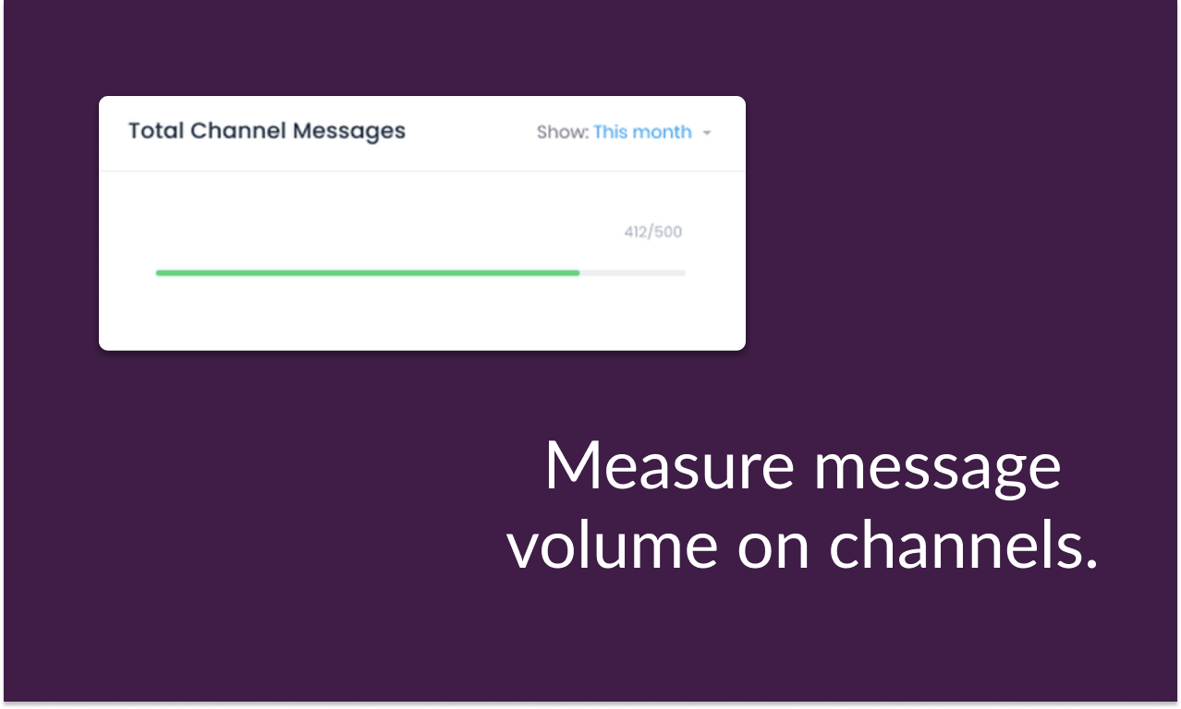This screenshot has height=709, width=1181.
Task: Click where the green progress fill ends
Action: (x=578, y=272)
